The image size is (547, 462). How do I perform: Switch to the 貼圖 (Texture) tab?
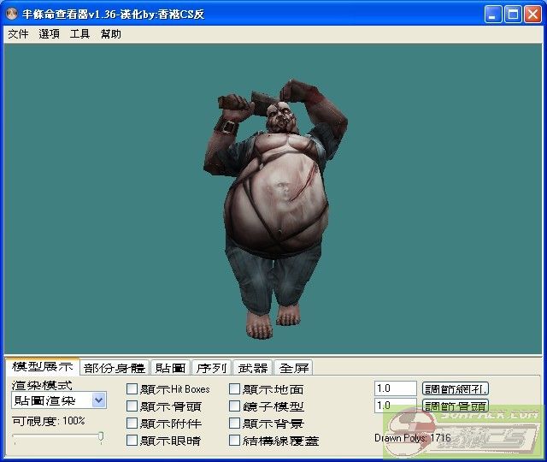tap(169, 368)
